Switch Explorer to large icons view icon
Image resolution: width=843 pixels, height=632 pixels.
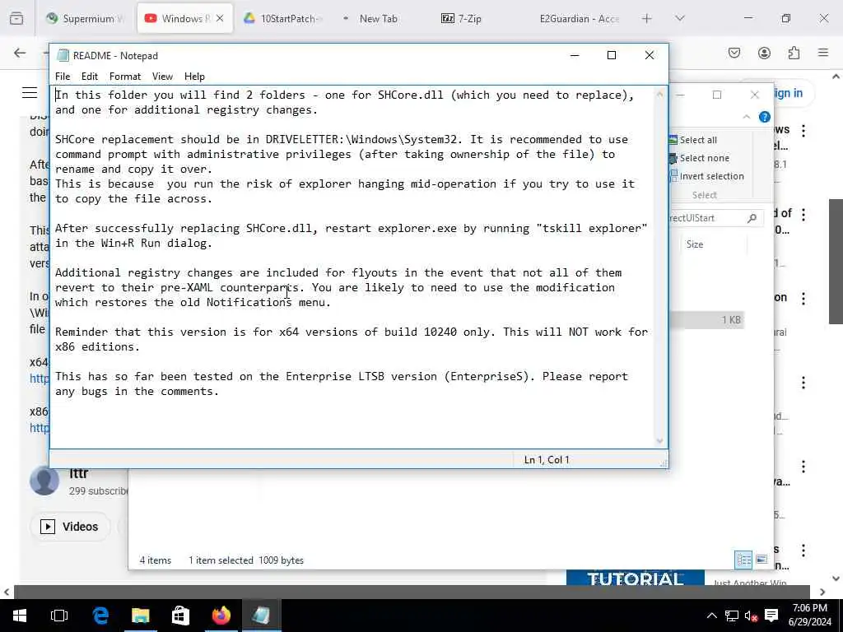761,560
